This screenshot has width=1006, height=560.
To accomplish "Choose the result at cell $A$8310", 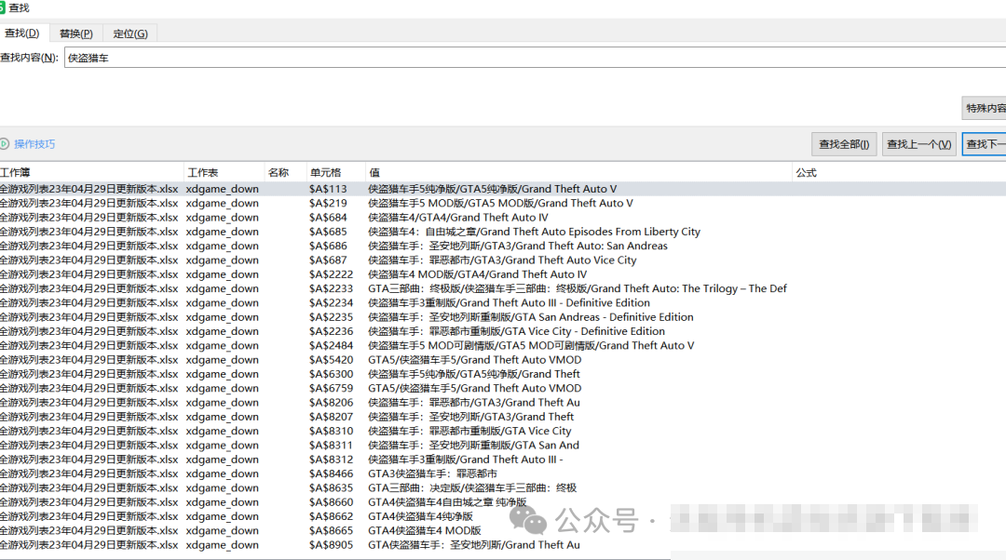I will click(x=503, y=431).
